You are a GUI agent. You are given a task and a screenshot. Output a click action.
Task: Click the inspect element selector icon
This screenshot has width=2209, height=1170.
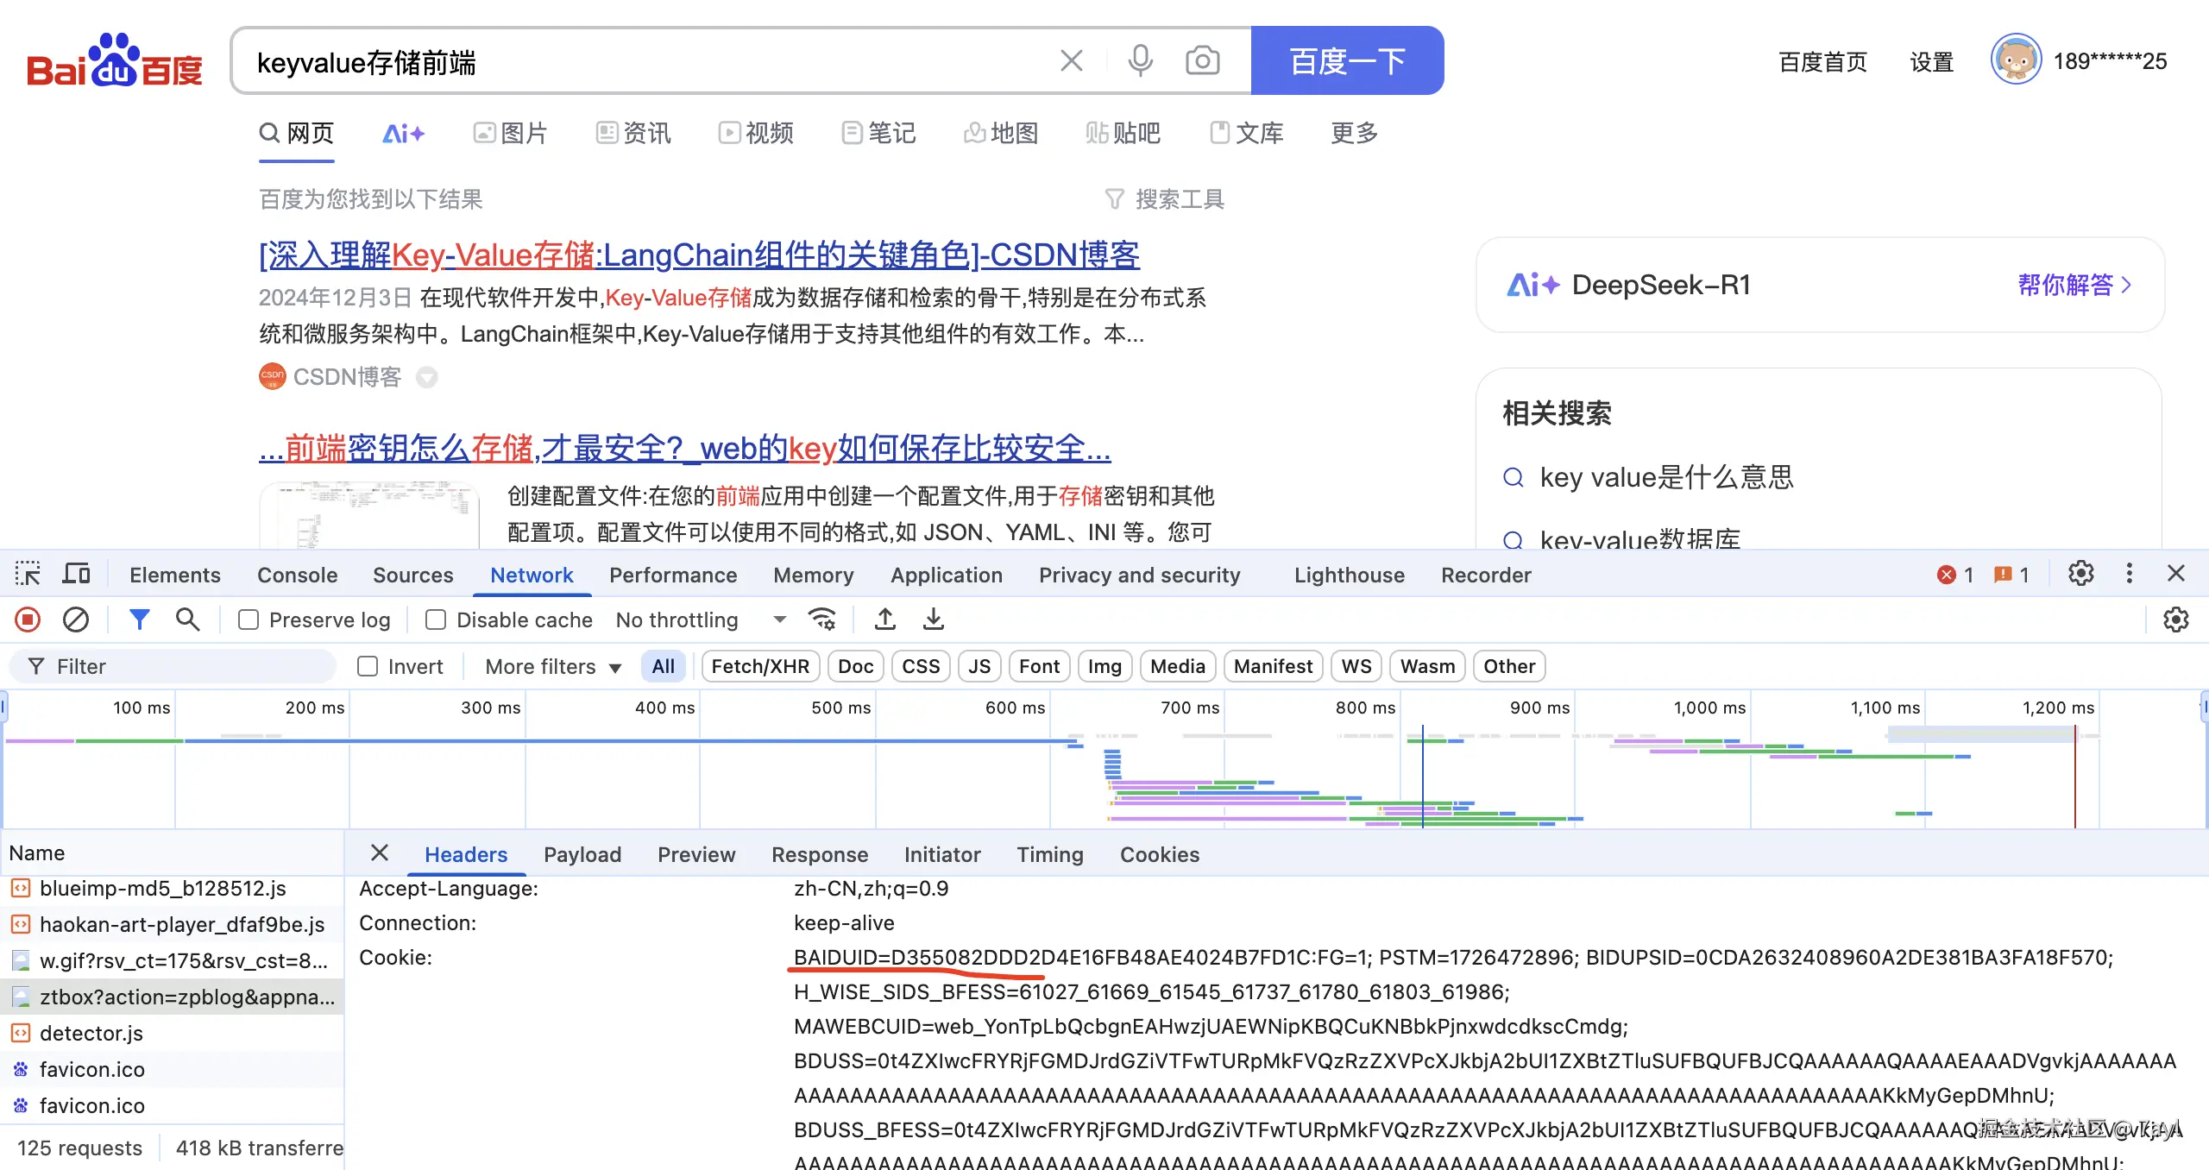coord(28,574)
